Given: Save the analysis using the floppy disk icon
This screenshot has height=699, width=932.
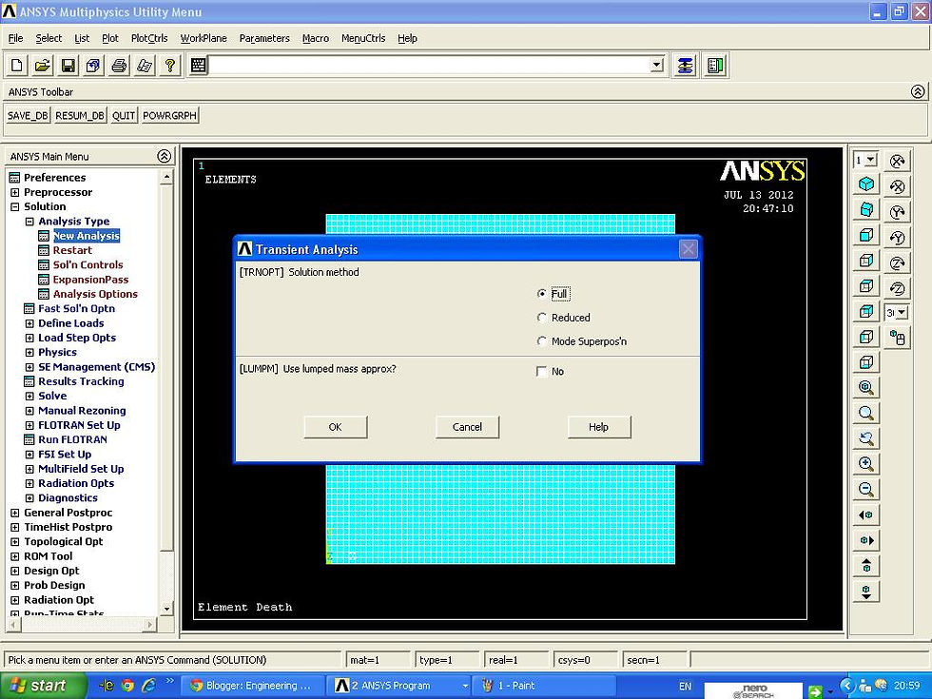Looking at the screenshot, I should [68, 66].
